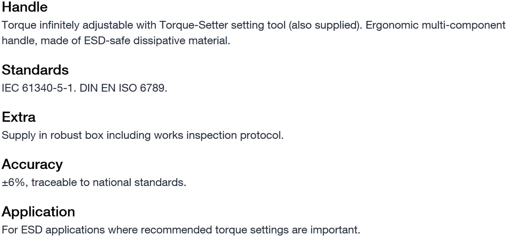This screenshot has height=237, width=507.
Task: Click the word "Torque-Setter" in Handle text
Action: [x=194, y=25]
